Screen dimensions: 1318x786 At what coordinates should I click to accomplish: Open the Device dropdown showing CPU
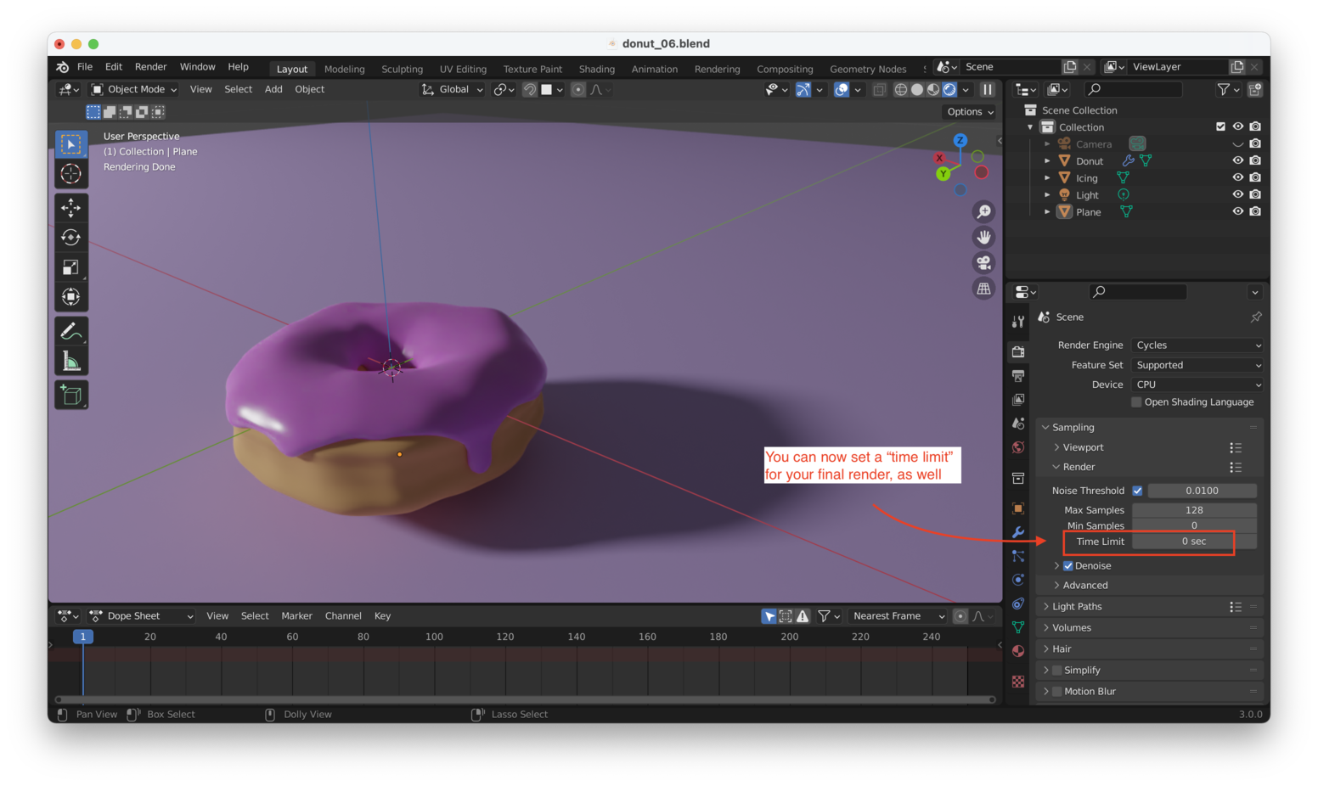(x=1196, y=384)
